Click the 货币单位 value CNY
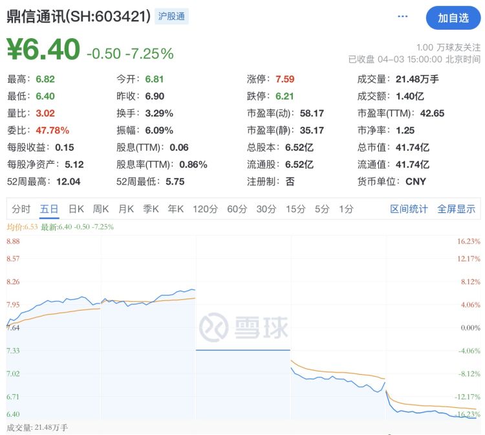The height and width of the screenshot is (435, 485). [416, 181]
